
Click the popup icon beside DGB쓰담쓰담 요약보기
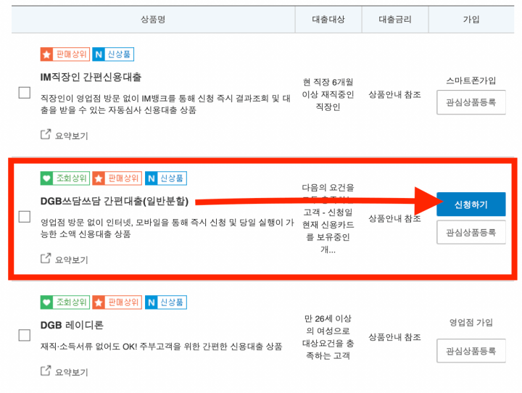pyautogui.click(x=46, y=258)
